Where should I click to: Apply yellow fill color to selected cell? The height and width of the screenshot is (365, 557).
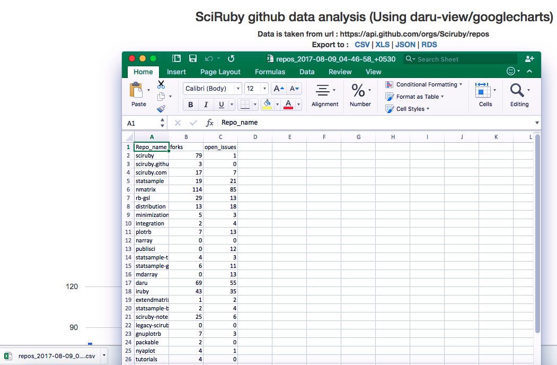[x=268, y=105]
